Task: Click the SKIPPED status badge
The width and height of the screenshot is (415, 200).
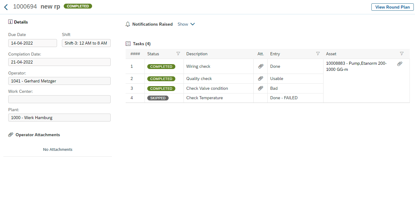Action: [x=158, y=98]
